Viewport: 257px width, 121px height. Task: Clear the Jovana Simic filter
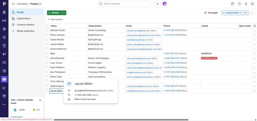click(x=246, y=13)
